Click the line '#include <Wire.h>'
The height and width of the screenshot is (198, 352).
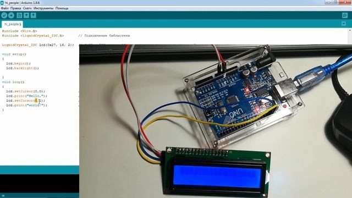(x=20, y=31)
